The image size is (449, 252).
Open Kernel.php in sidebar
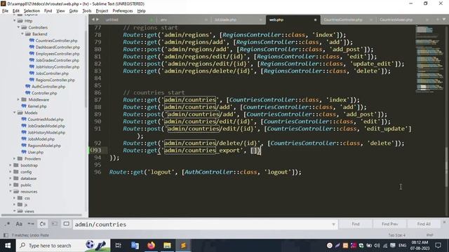click(x=37, y=106)
